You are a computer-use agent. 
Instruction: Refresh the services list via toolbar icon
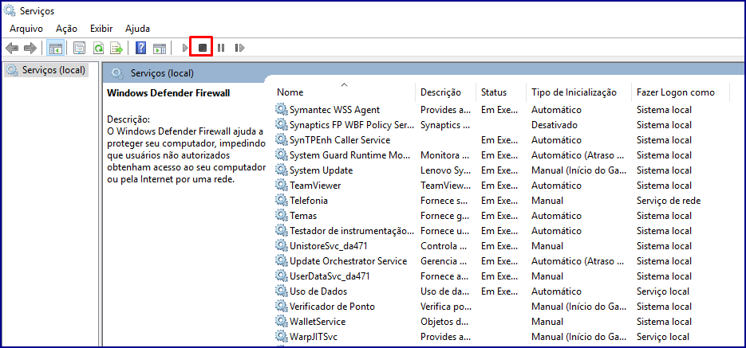point(98,48)
